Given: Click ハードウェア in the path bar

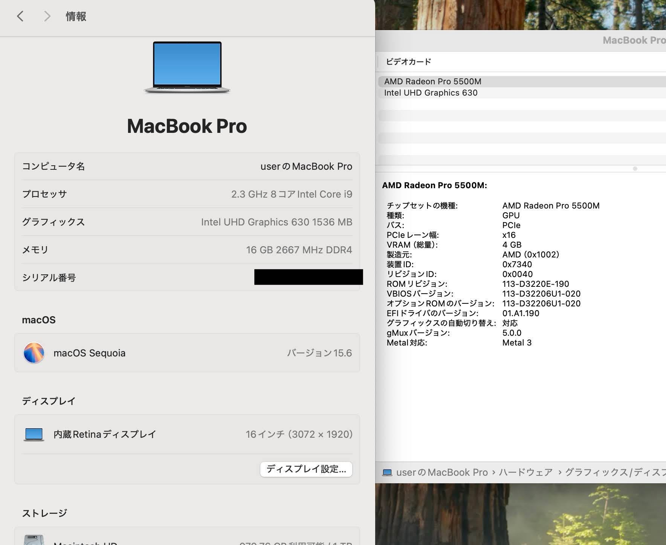Looking at the screenshot, I should [x=525, y=472].
